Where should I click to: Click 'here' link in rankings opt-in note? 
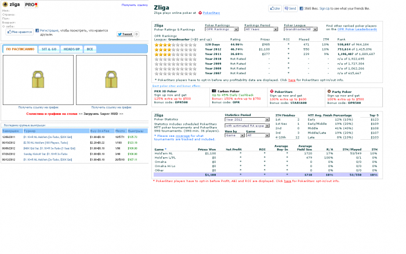[x=292, y=80]
